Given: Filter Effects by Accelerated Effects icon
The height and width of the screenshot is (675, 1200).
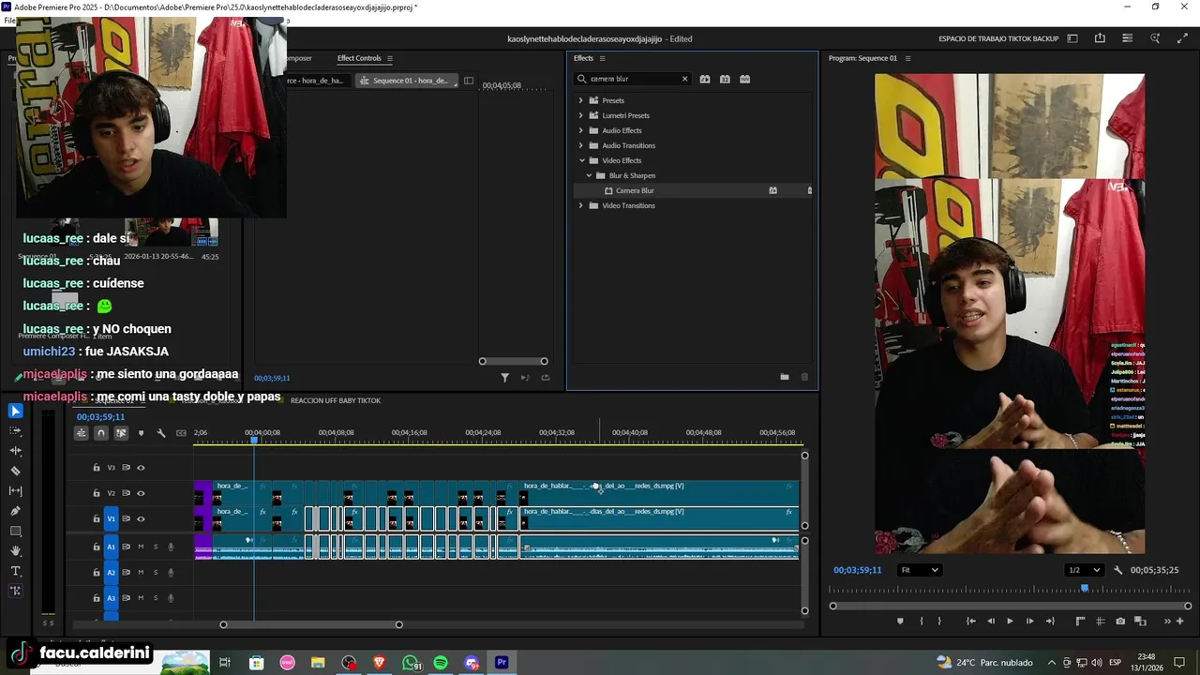Looking at the screenshot, I should tap(705, 79).
